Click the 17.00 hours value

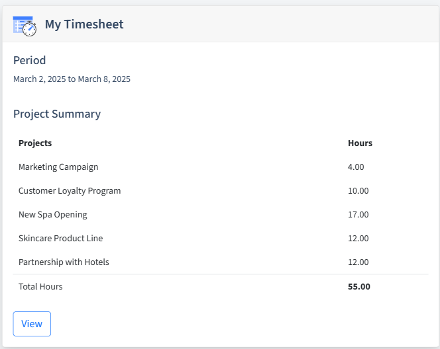[x=358, y=214]
